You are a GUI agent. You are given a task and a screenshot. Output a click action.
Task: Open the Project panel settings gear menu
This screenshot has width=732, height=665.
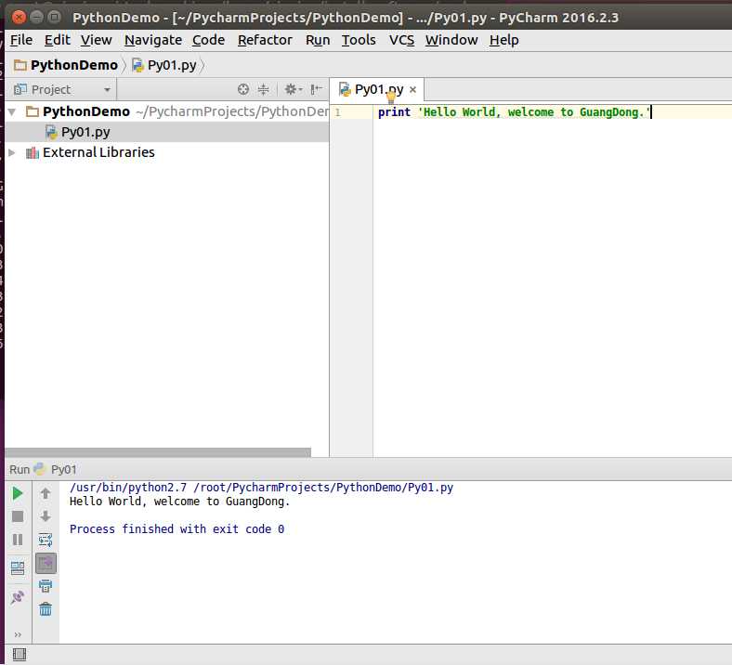pos(292,90)
